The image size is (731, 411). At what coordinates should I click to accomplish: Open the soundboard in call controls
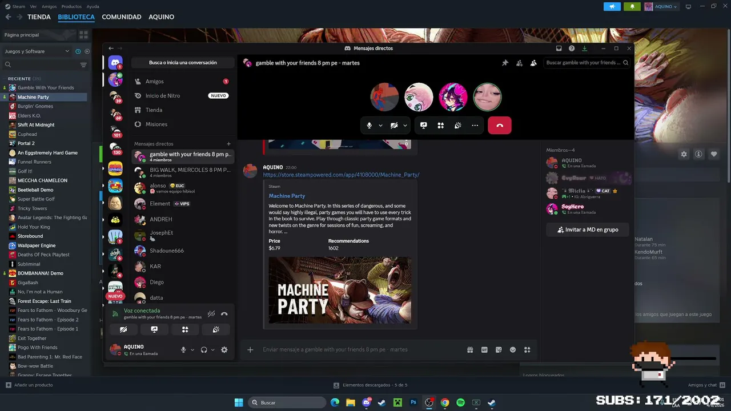pos(457,126)
